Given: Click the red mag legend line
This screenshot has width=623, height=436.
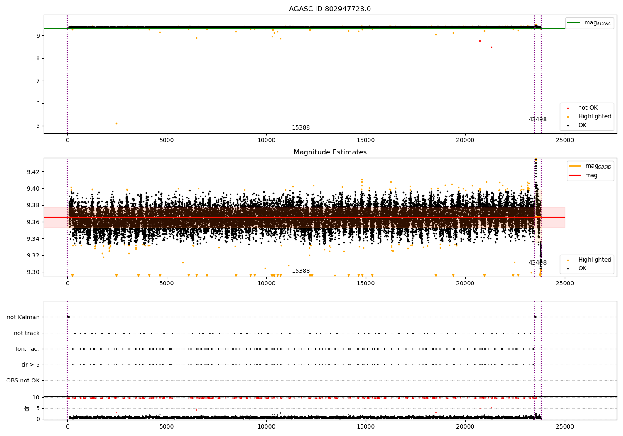Looking at the screenshot, I should [x=575, y=176].
